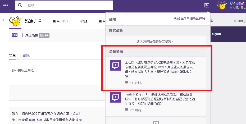Mark all notifications as read
246x124 pixels.
(189, 19)
